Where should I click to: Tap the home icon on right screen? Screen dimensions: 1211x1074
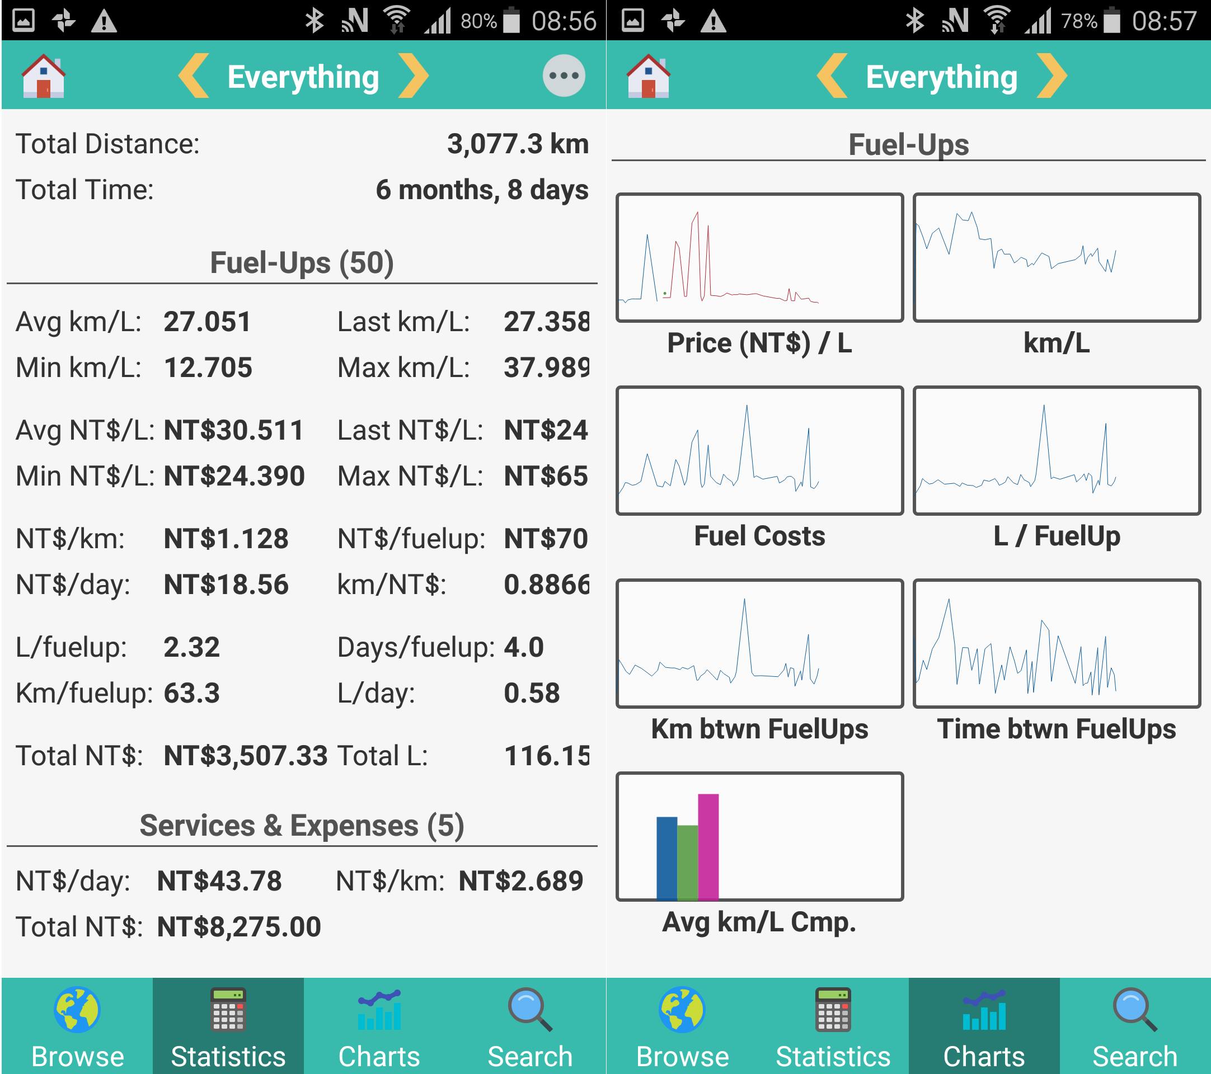coord(648,76)
